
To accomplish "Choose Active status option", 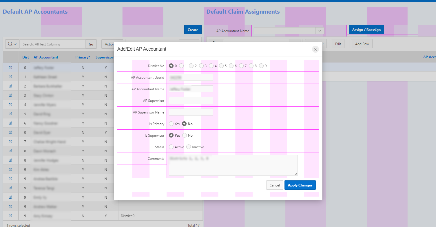I will point(171,147).
